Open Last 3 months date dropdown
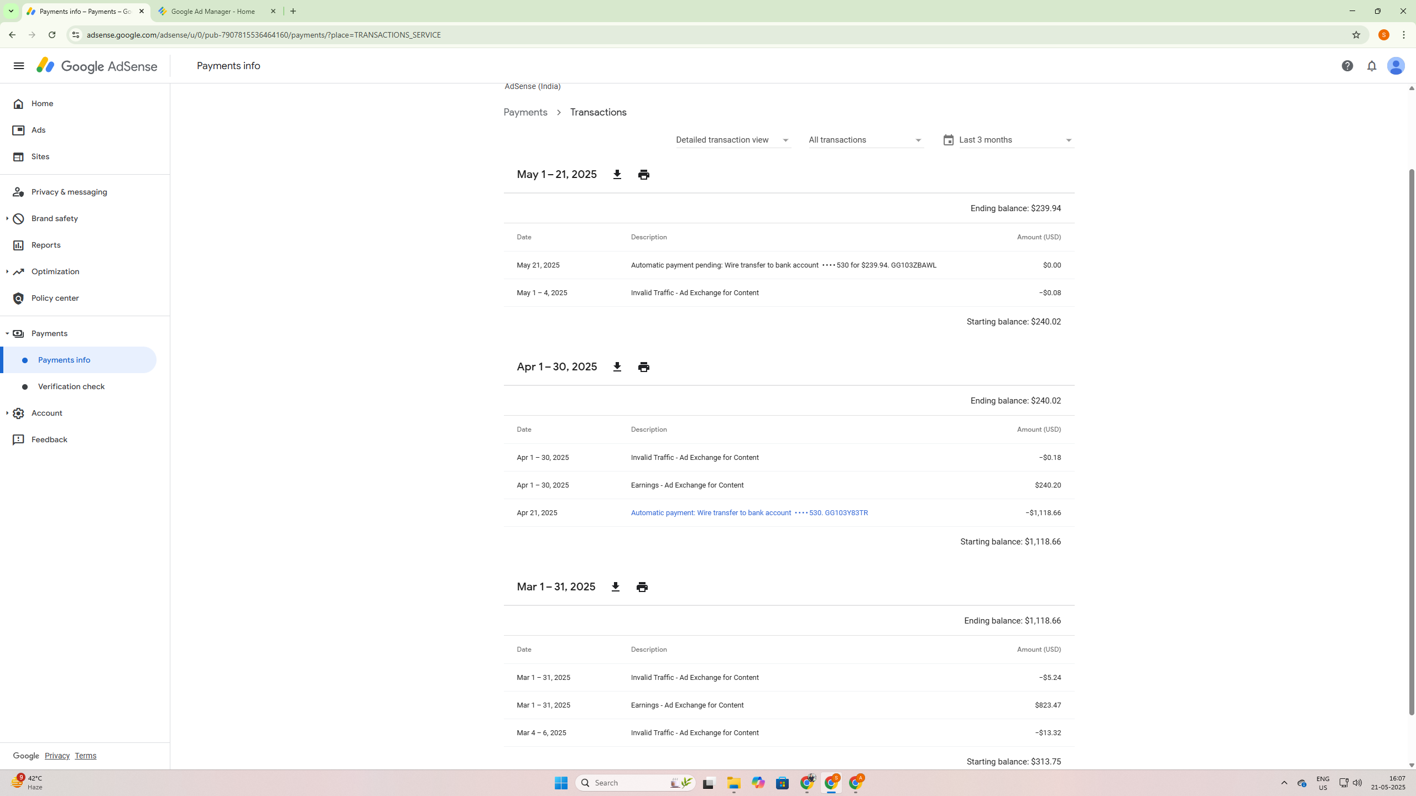The width and height of the screenshot is (1416, 796). click(x=1016, y=140)
